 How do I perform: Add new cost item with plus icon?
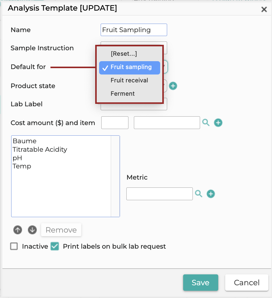[x=218, y=123]
